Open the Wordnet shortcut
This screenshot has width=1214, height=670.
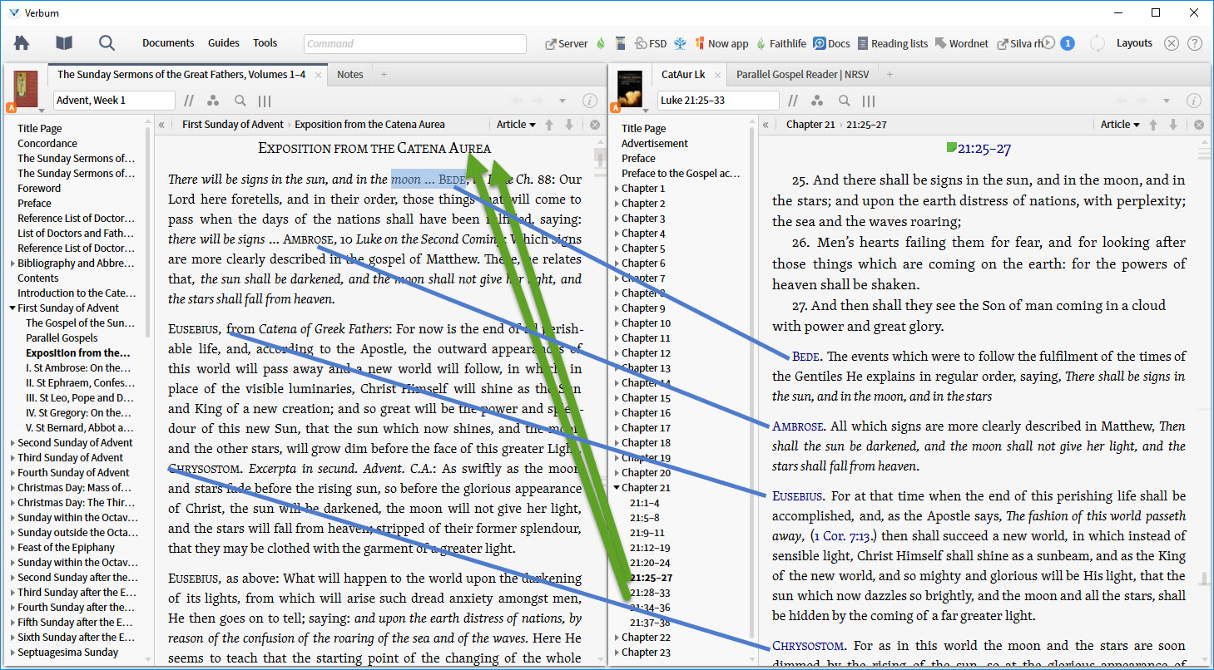[962, 44]
